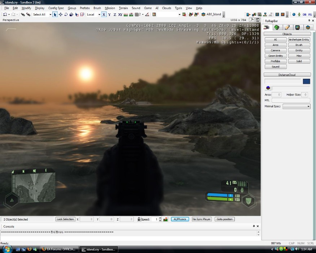Click the layer icon below DistanceCloud color
316x253 pixels.
[268, 88]
